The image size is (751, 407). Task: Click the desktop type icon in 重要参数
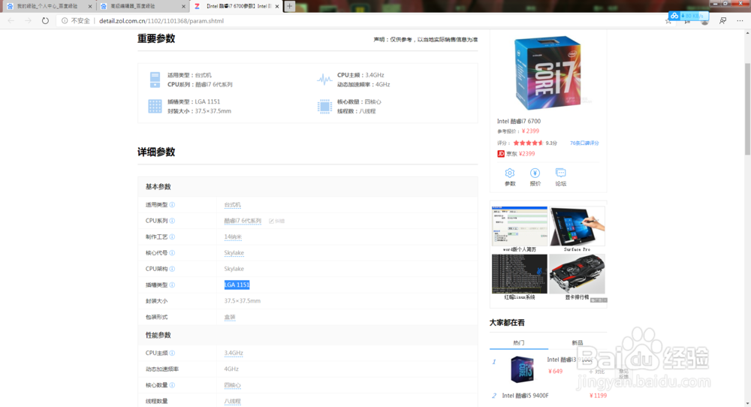click(155, 80)
